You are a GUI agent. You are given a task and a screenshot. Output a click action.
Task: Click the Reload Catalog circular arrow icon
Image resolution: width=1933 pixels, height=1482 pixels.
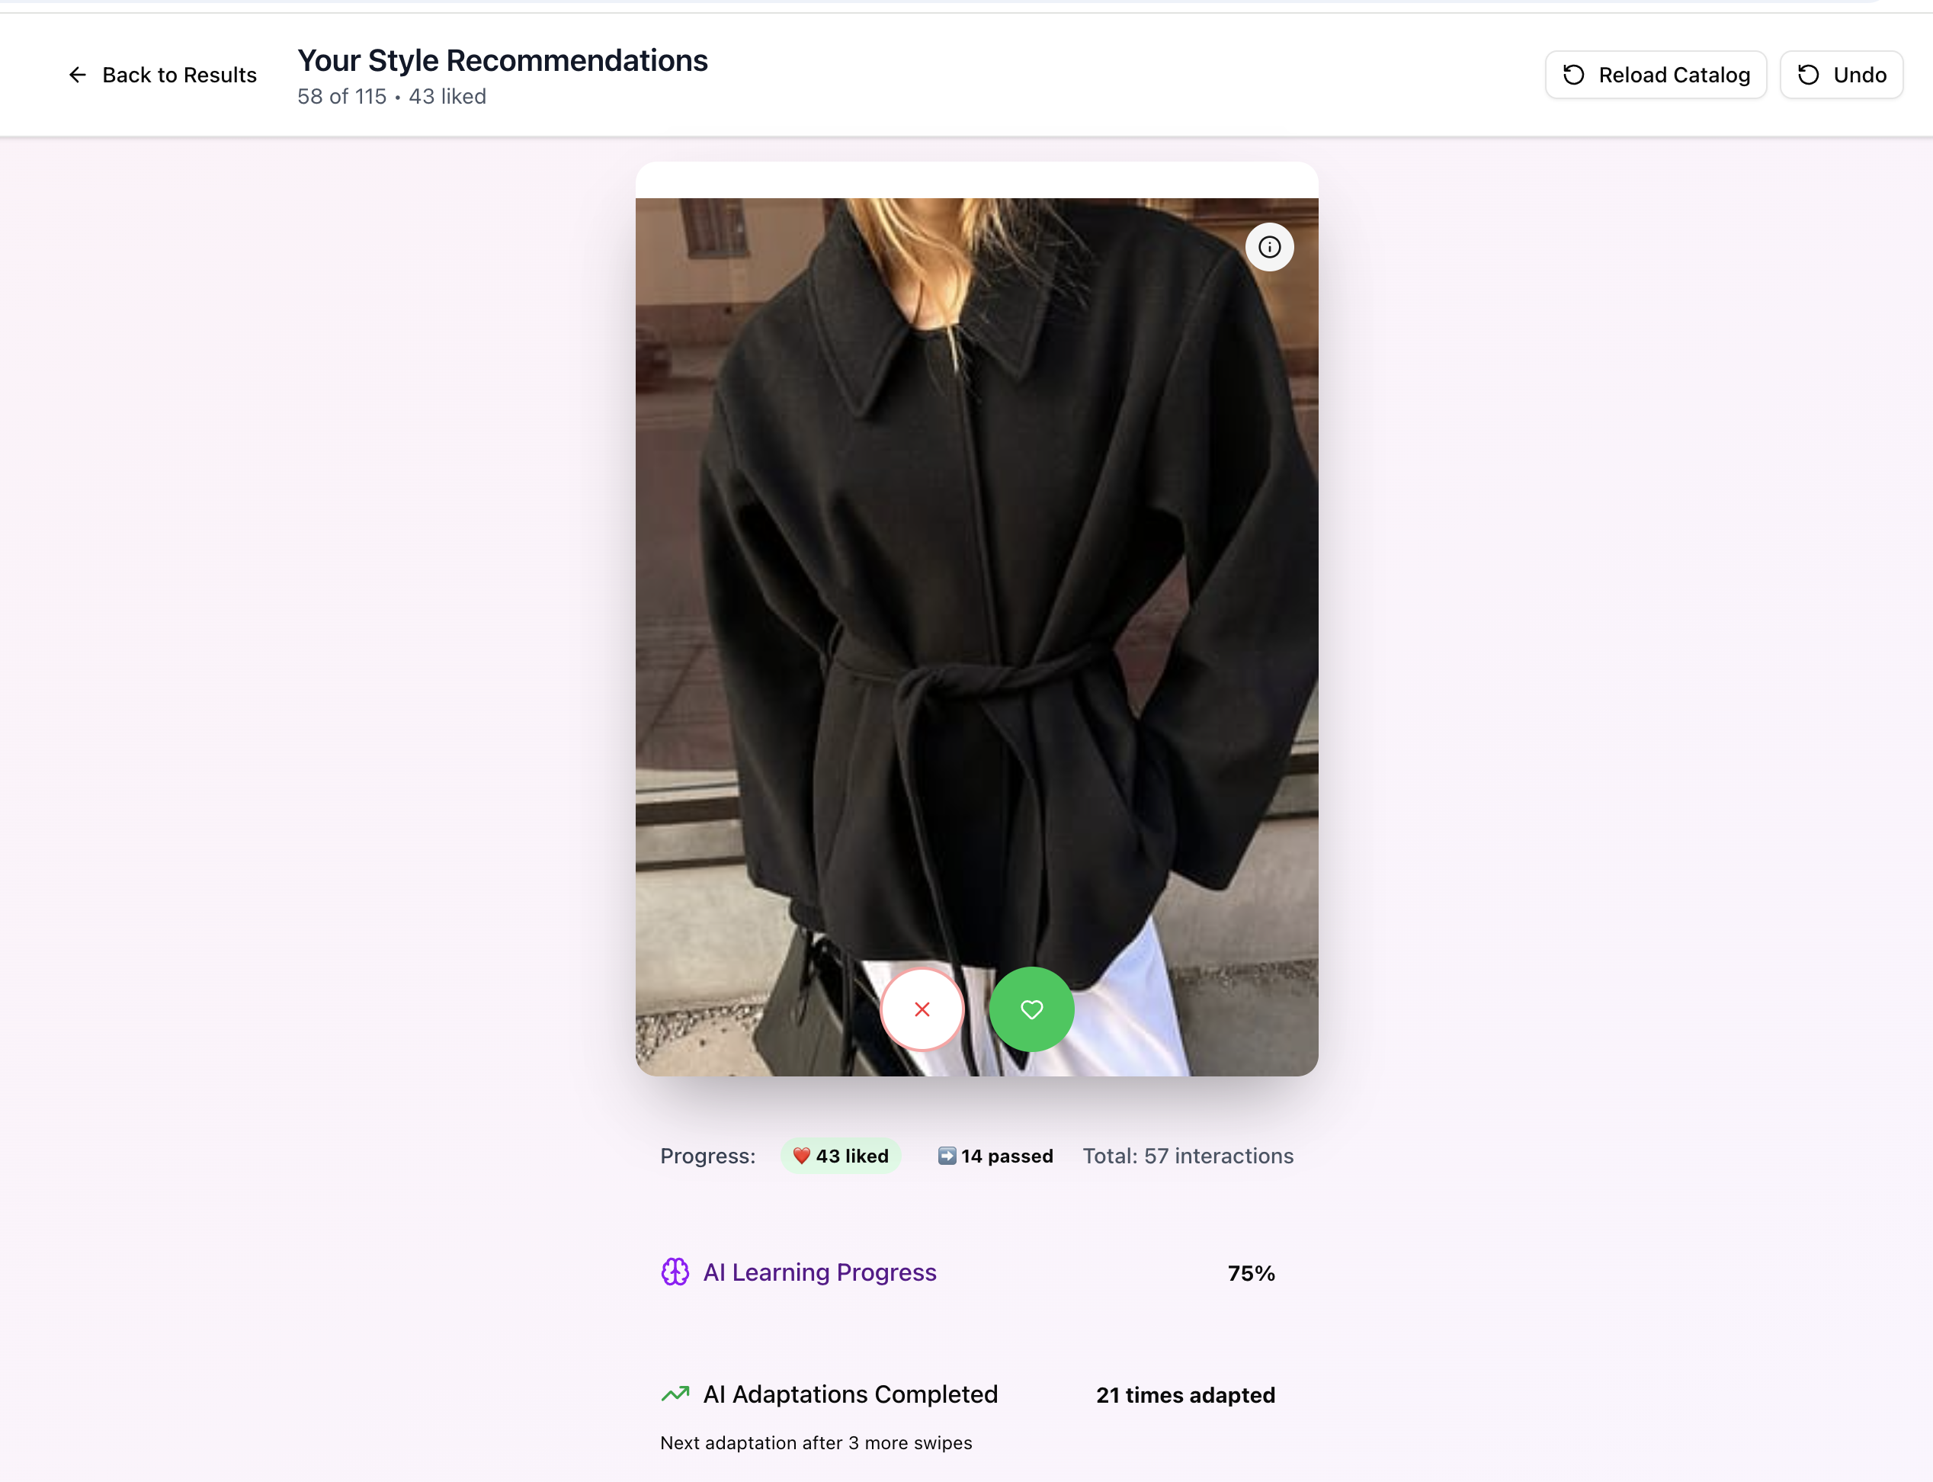point(1574,75)
